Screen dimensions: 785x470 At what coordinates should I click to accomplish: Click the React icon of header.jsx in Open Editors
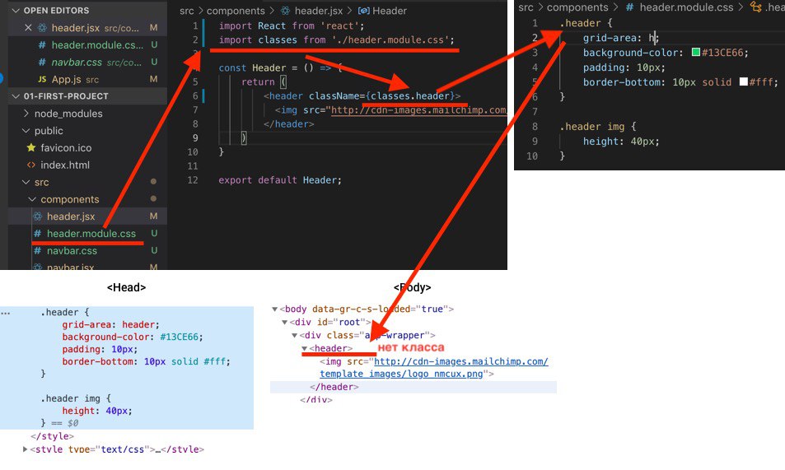[x=43, y=28]
